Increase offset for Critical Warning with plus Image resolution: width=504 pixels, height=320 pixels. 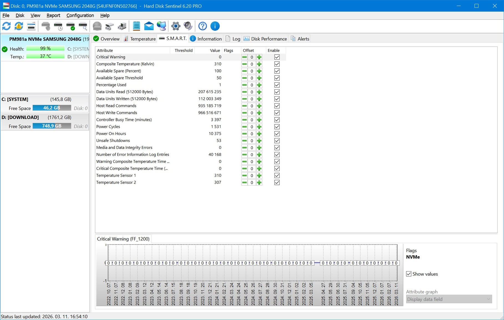pos(259,57)
